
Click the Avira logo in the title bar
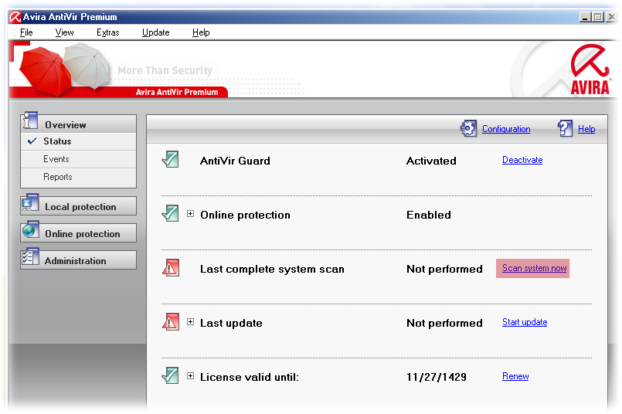click(15, 17)
